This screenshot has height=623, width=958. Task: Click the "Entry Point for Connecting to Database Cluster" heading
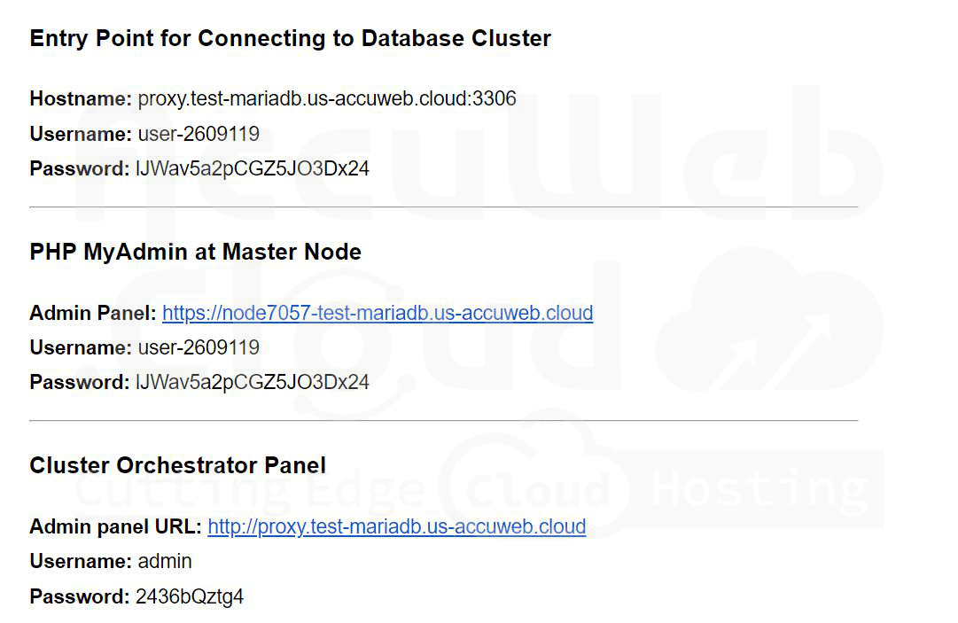[290, 39]
